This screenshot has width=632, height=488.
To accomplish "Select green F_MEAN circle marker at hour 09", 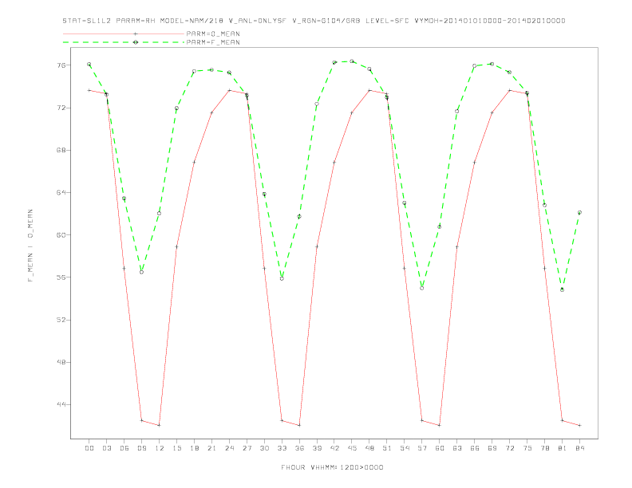I will (x=141, y=272).
